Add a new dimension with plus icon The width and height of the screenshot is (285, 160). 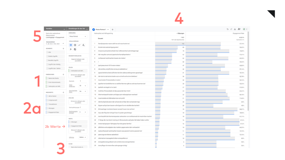pyautogui.click(x=63, y=74)
